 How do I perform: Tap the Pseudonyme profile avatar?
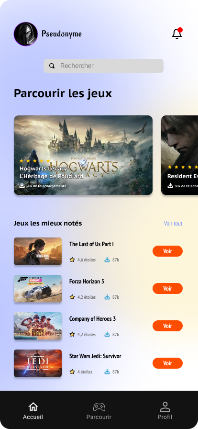[26, 34]
